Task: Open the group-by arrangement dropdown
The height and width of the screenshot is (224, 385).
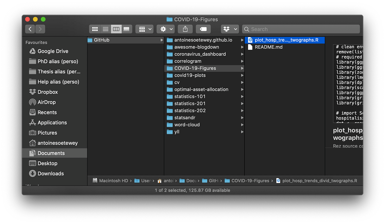Action: pos(144,29)
